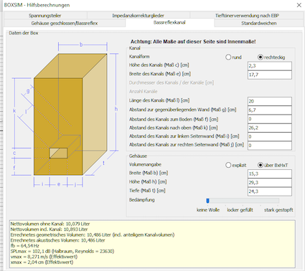This screenshot has width=305, height=271.
Task: Click the 'vmax = 8,271 m/s' result line
Action: pyautogui.click(x=44, y=257)
